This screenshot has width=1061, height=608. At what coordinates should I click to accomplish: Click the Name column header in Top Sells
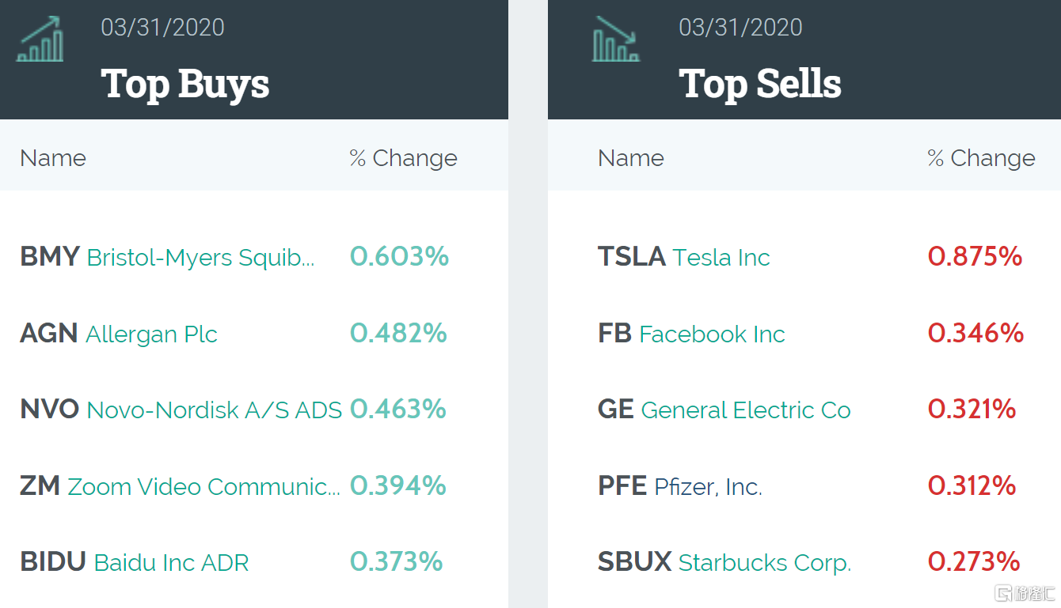point(631,158)
